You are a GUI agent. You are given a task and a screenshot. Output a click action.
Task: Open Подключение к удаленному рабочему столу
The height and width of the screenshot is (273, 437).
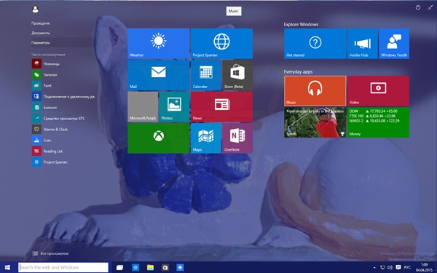click(63, 97)
